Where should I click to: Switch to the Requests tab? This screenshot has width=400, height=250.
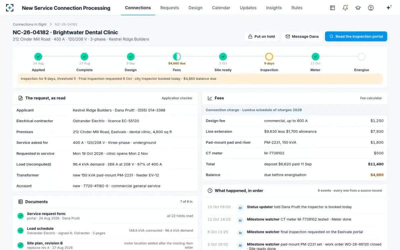[170, 8]
